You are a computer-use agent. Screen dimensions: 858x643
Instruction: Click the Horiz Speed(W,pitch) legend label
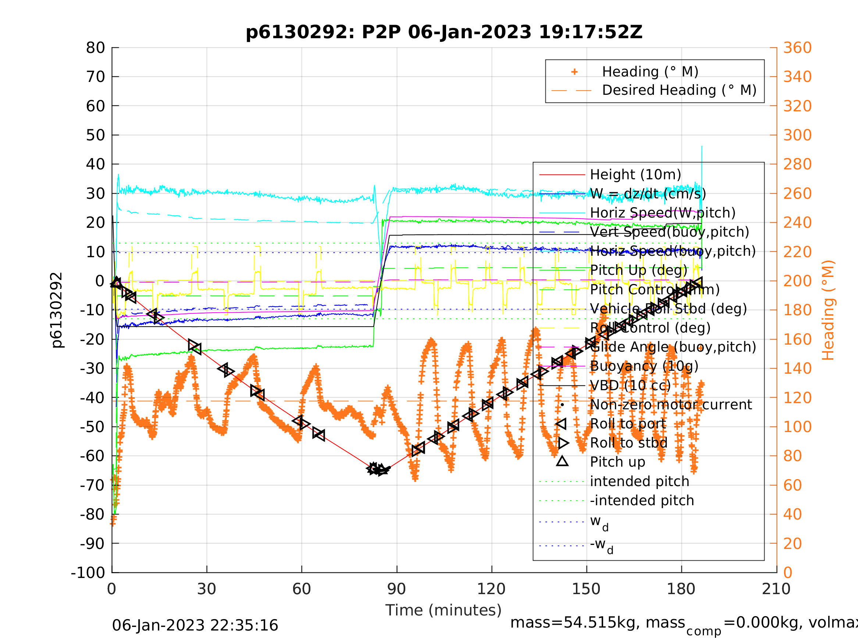coord(662,213)
